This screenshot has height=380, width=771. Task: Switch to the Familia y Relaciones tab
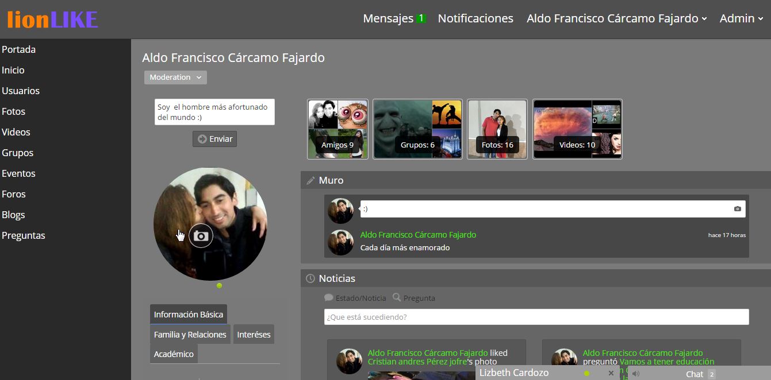(x=190, y=334)
